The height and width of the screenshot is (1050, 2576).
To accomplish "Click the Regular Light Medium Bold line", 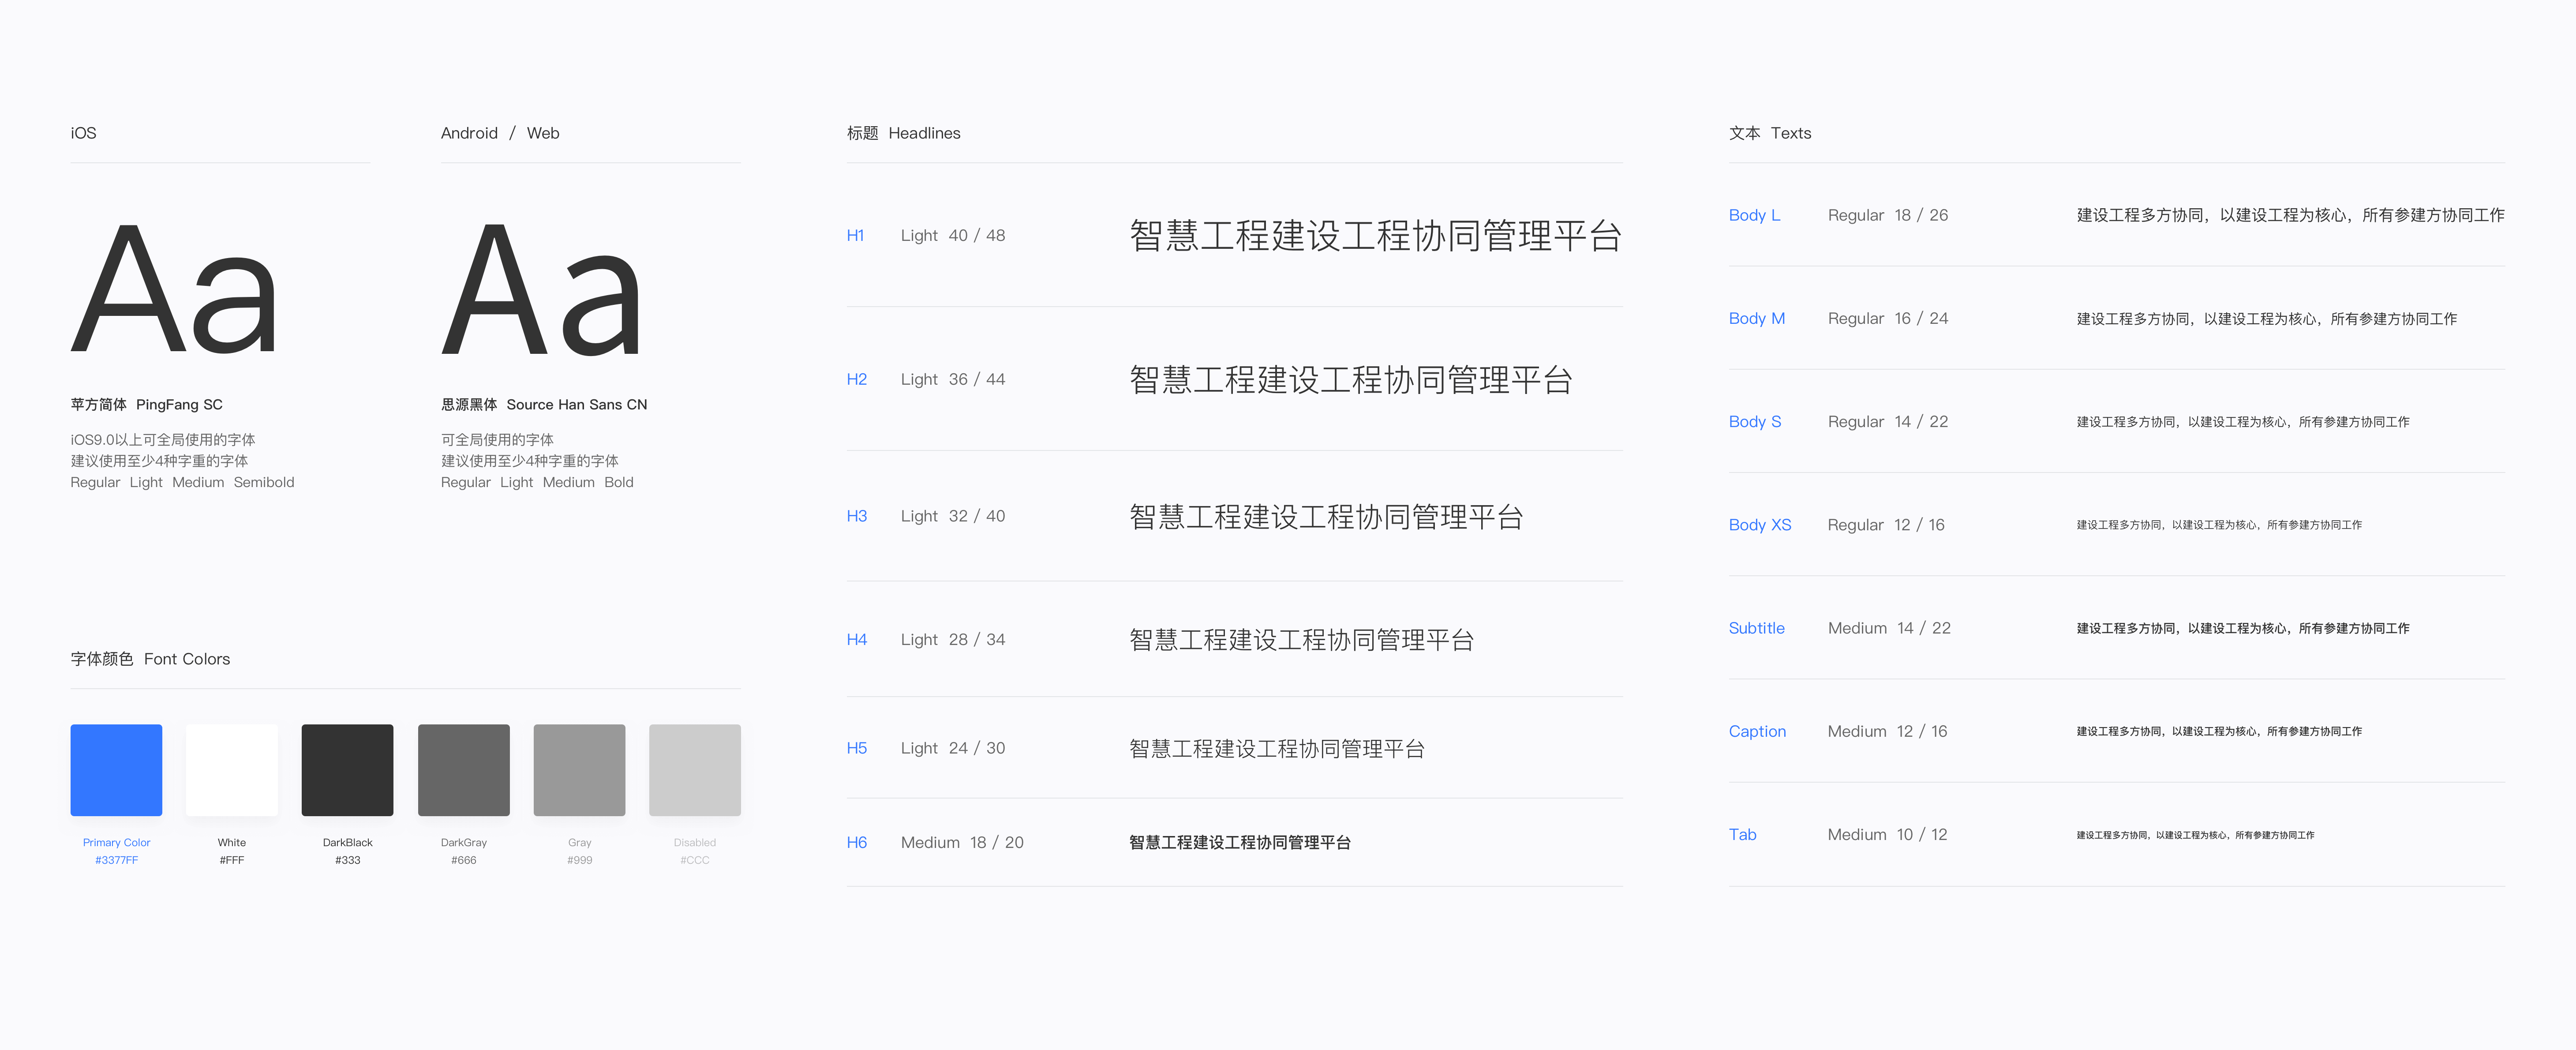I will tap(537, 482).
